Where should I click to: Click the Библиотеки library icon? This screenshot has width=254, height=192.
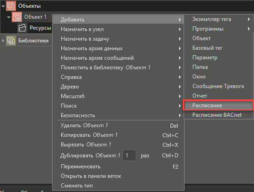[x=11, y=41]
